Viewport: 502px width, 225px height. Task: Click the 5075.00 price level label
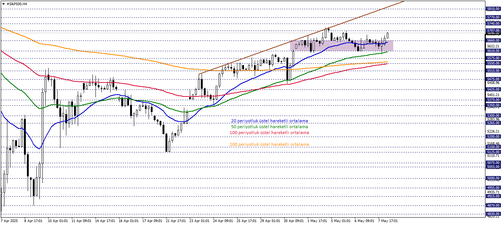pos(493,163)
